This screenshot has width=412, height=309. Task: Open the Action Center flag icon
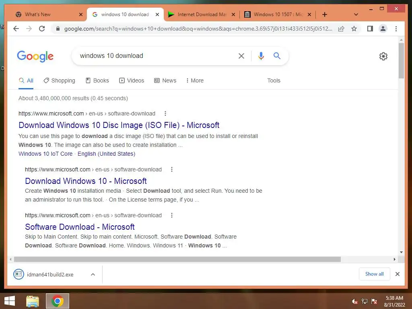point(374,301)
